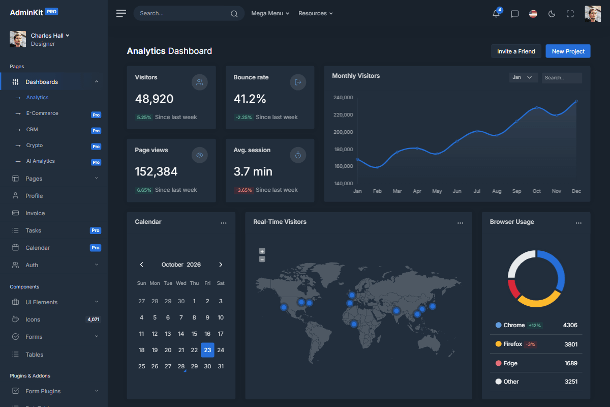Select October 23 in calendar
Image resolution: width=610 pixels, height=407 pixels.
(207, 350)
